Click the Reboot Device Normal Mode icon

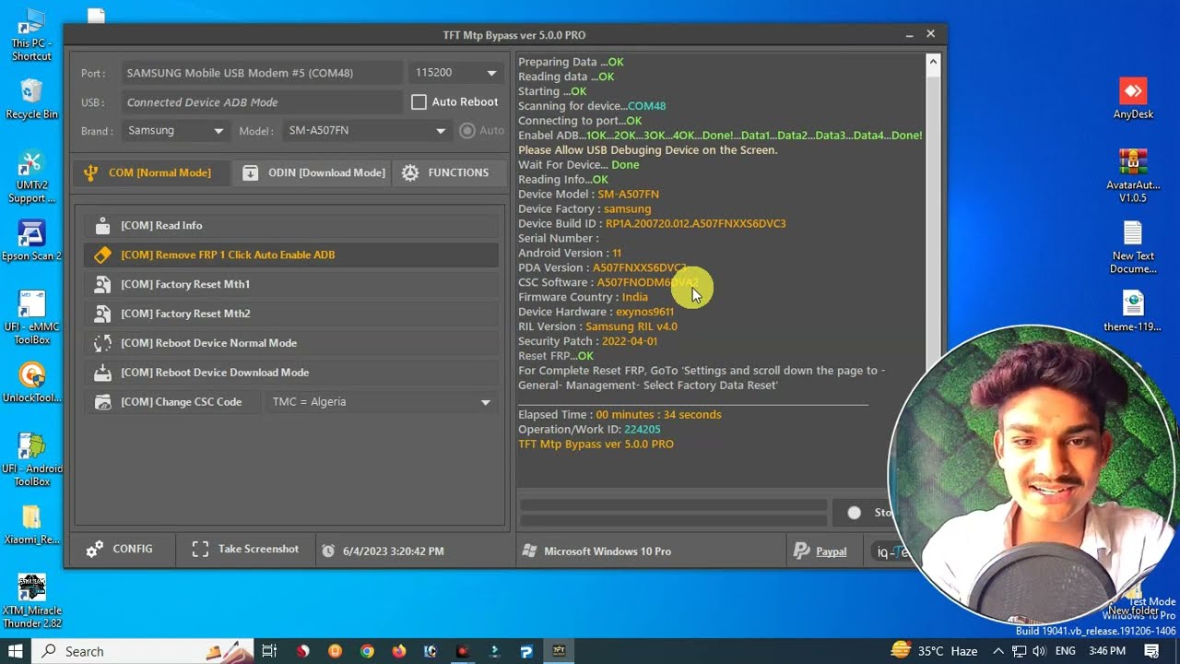pos(103,343)
